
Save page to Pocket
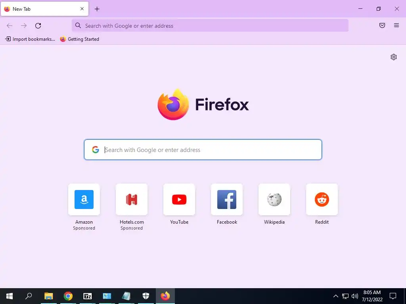click(382, 25)
